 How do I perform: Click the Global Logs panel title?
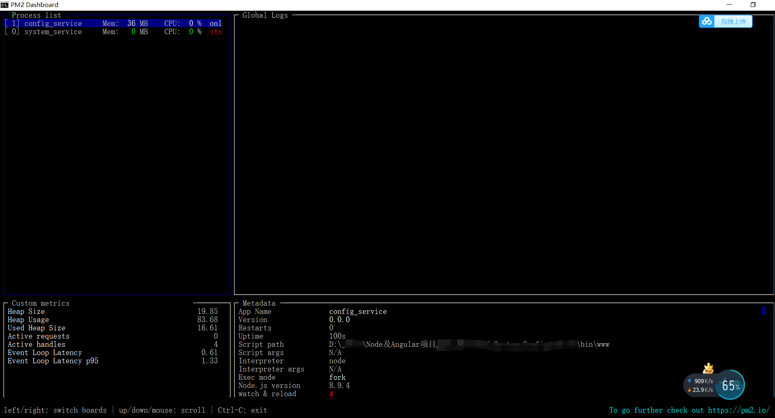(x=265, y=15)
